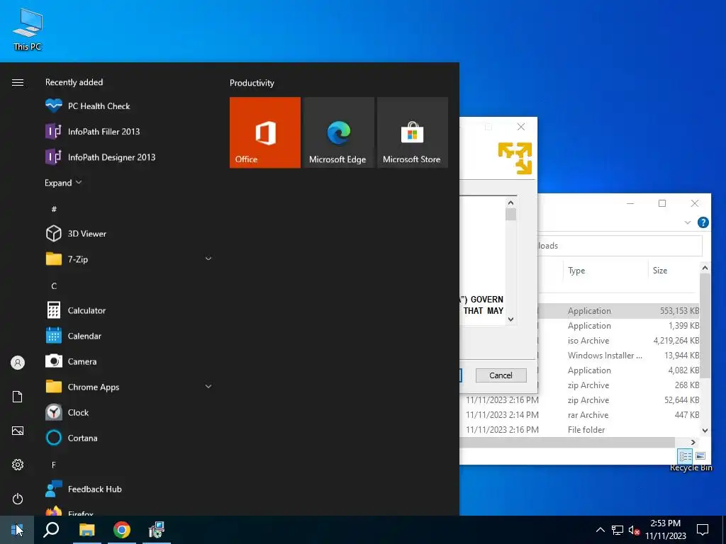Open the notification center icon
This screenshot has height=544, width=726.
click(x=703, y=530)
